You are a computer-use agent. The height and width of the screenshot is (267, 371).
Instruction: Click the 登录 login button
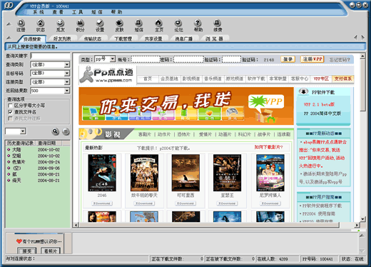(288, 59)
